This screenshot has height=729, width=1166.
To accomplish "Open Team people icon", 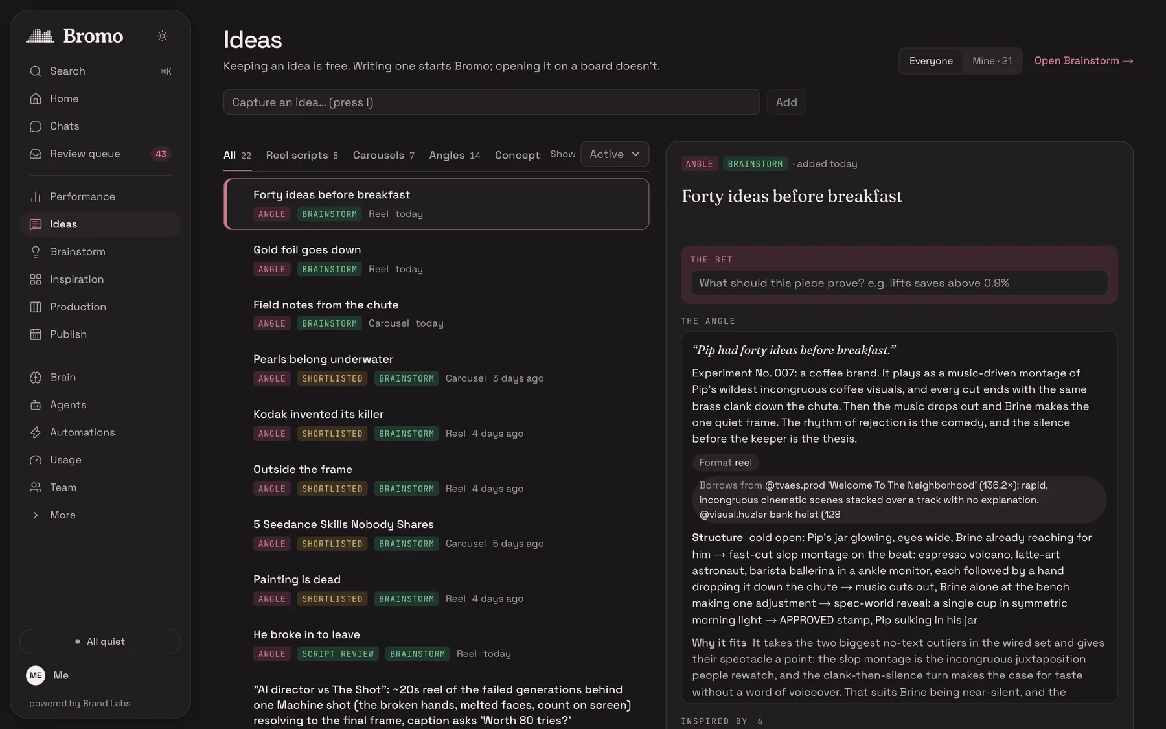I will pyautogui.click(x=36, y=487).
